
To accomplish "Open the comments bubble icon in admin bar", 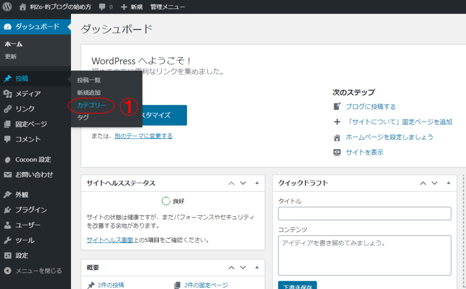I will 103,7.
